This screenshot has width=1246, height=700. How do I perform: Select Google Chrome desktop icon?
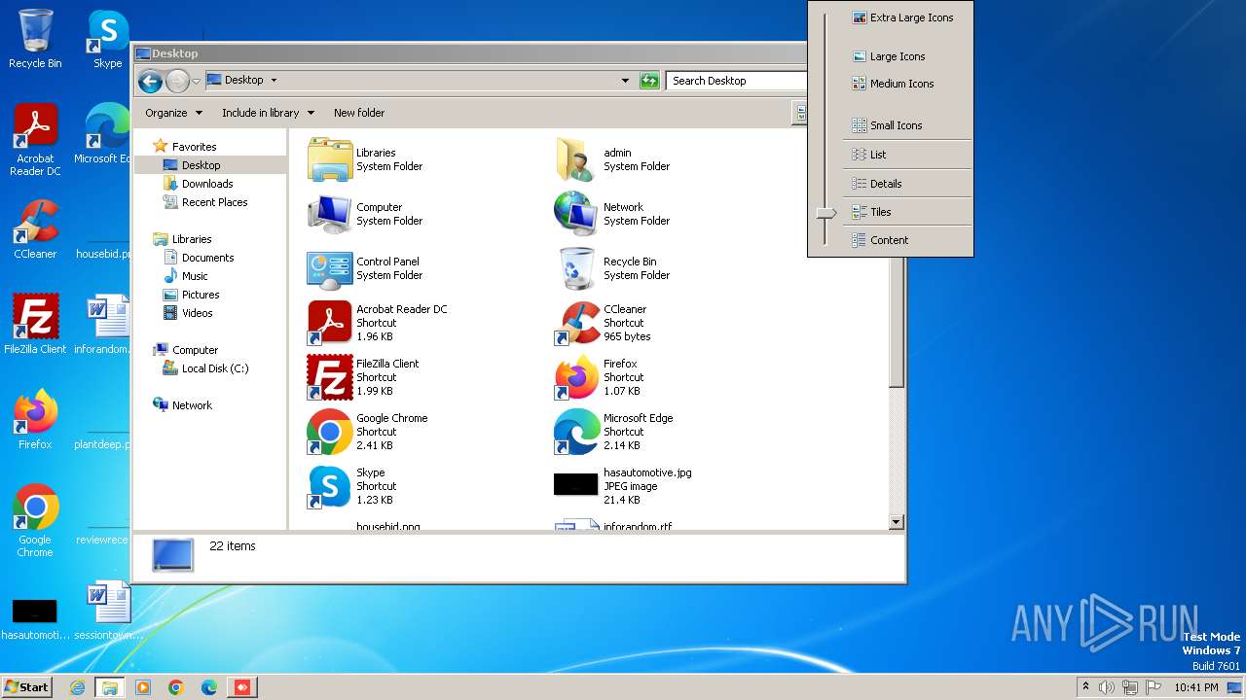point(35,521)
